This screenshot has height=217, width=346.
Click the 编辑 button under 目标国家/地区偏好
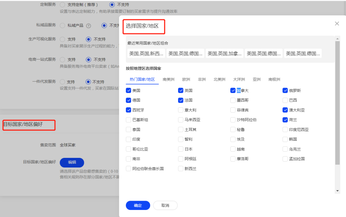pos(72,162)
